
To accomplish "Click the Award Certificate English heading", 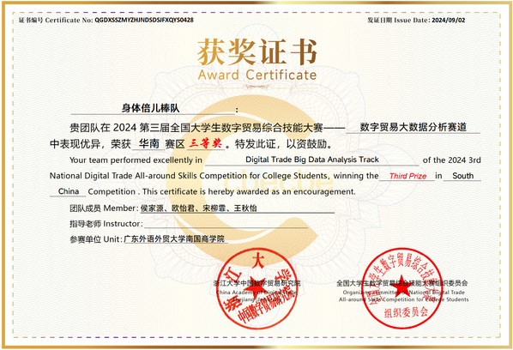I will [257, 75].
